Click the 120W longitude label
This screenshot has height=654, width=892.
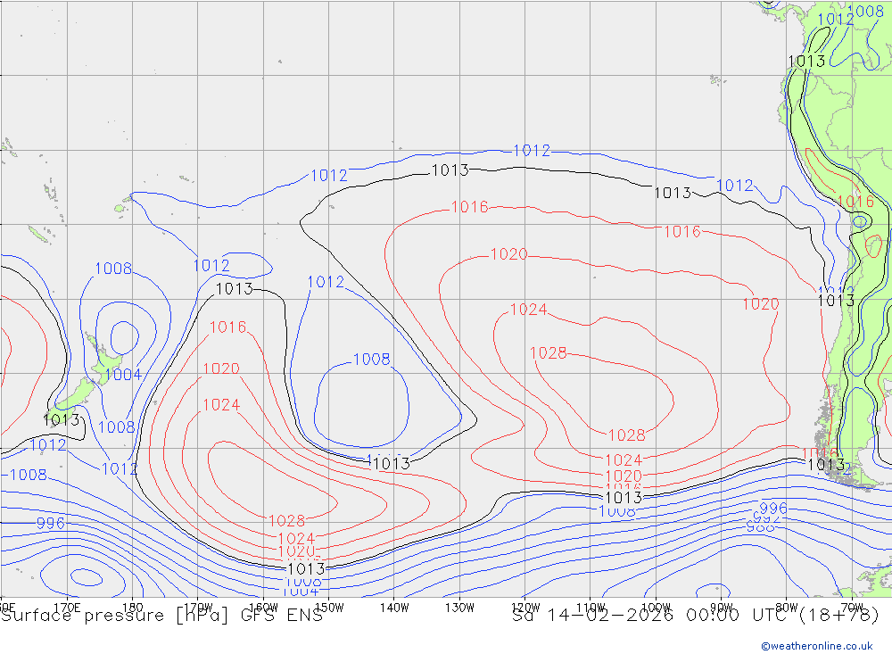pyautogui.click(x=524, y=608)
